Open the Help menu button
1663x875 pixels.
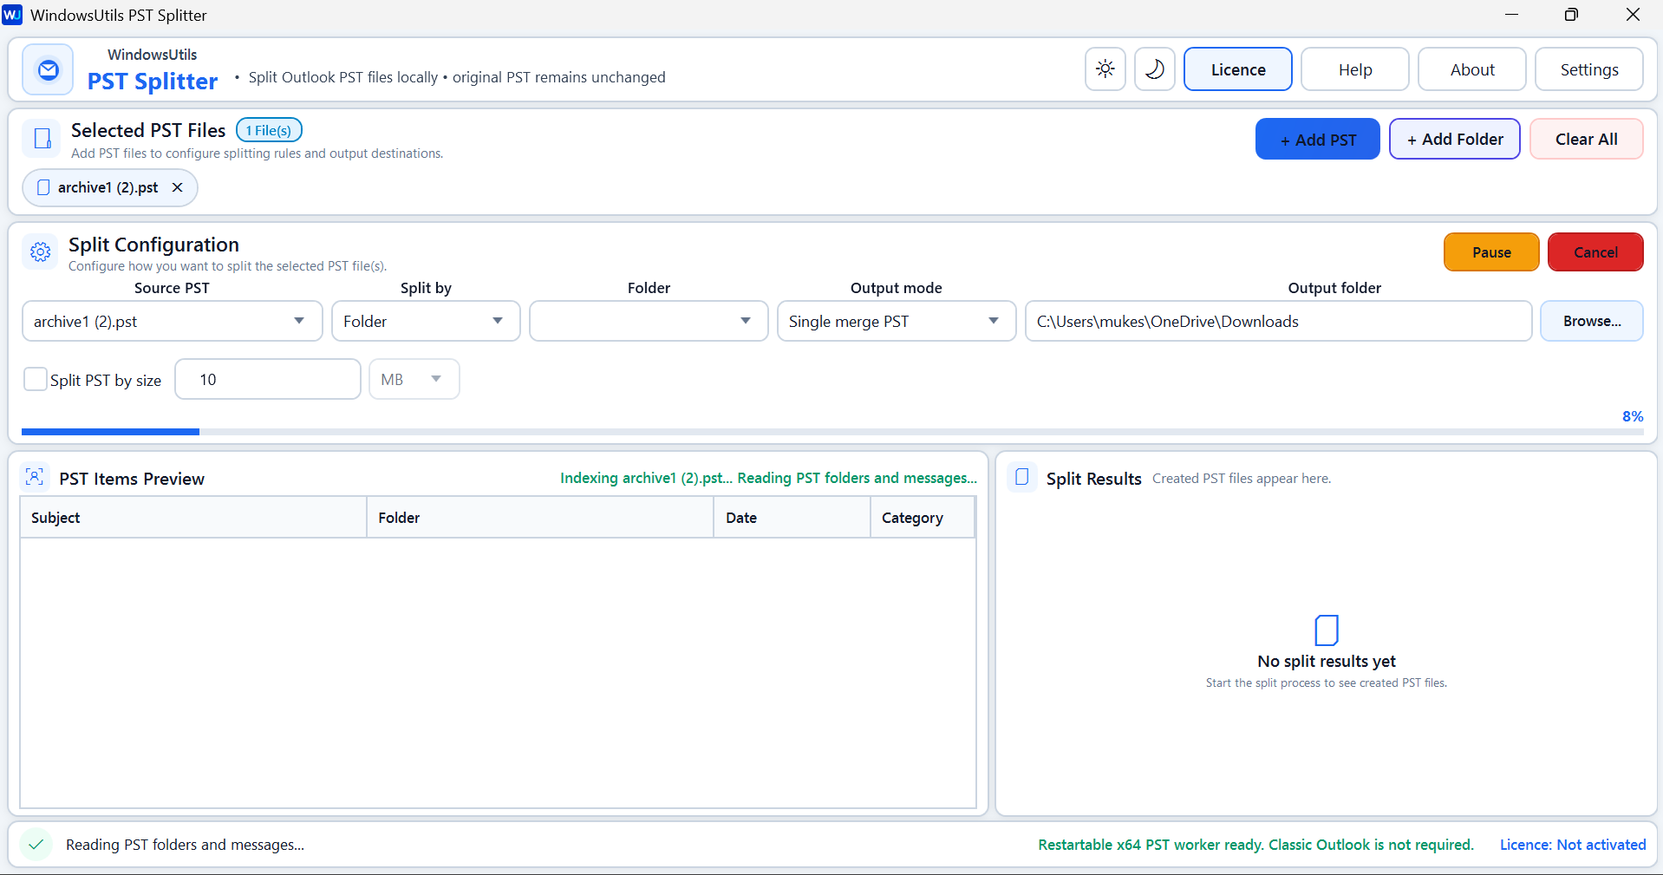point(1355,69)
